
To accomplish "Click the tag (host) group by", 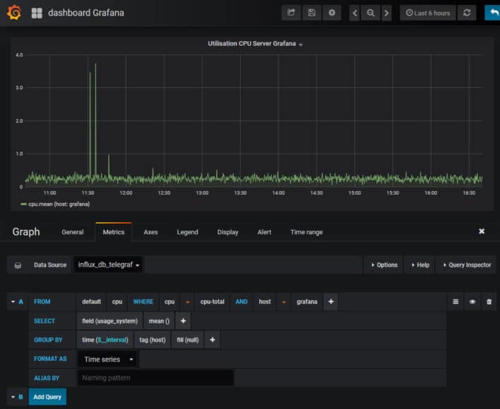I will (153, 340).
